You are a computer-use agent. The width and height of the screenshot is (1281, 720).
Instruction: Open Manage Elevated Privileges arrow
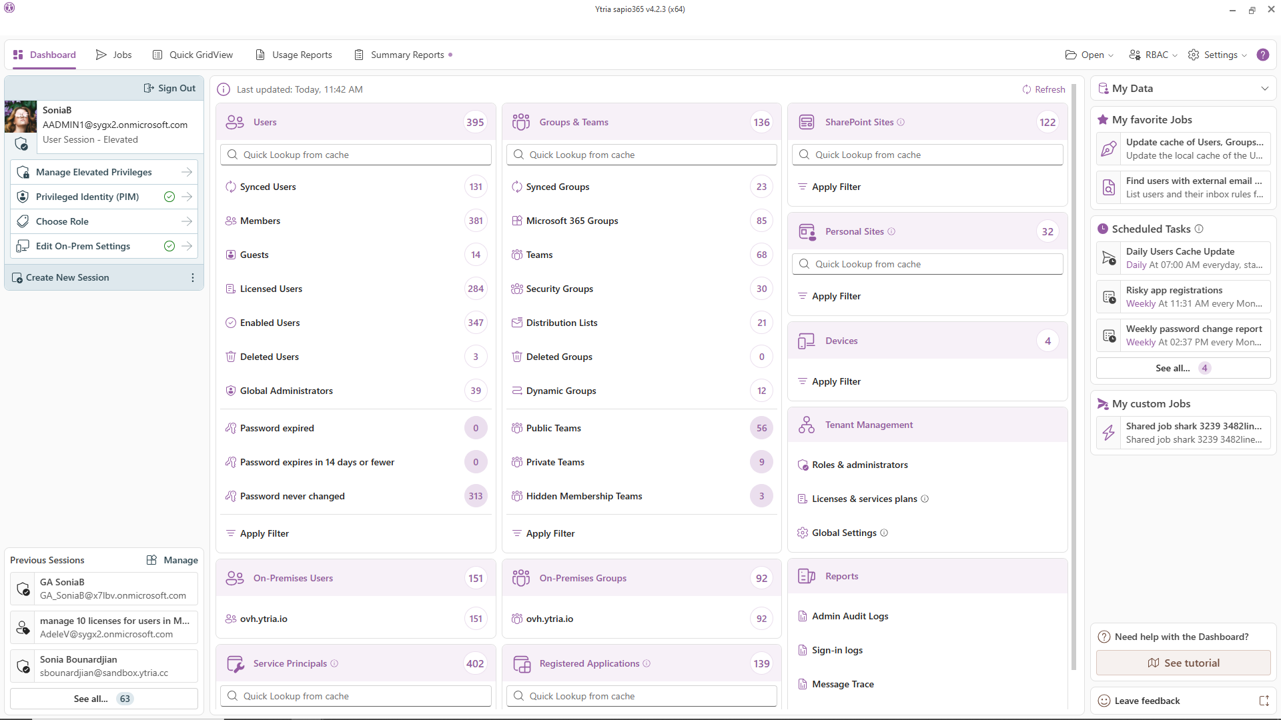click(187, 172)
